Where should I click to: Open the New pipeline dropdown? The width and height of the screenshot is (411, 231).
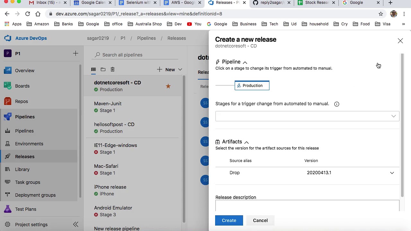pos(170,70)
